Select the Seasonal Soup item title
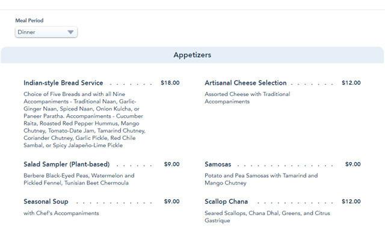 tap(46, 202)
